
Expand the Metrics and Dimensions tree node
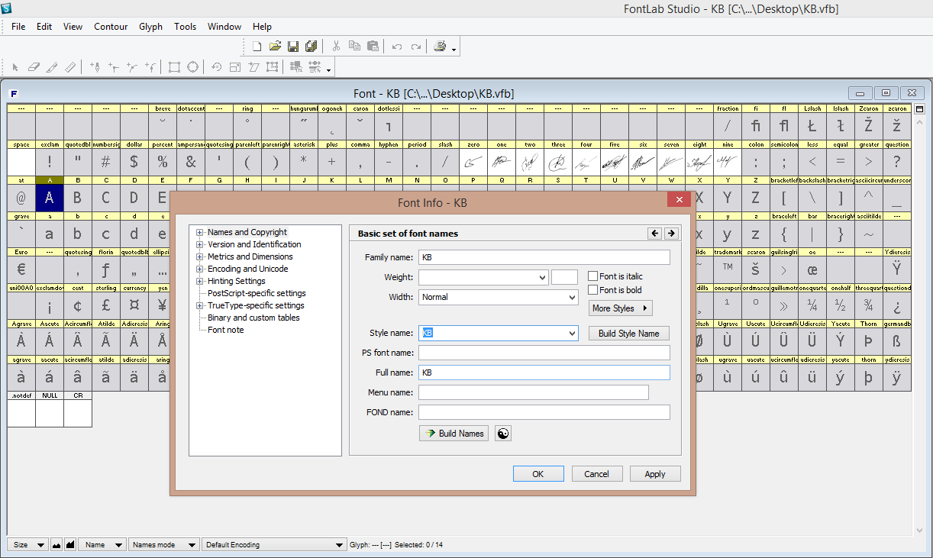coord(200,256)
